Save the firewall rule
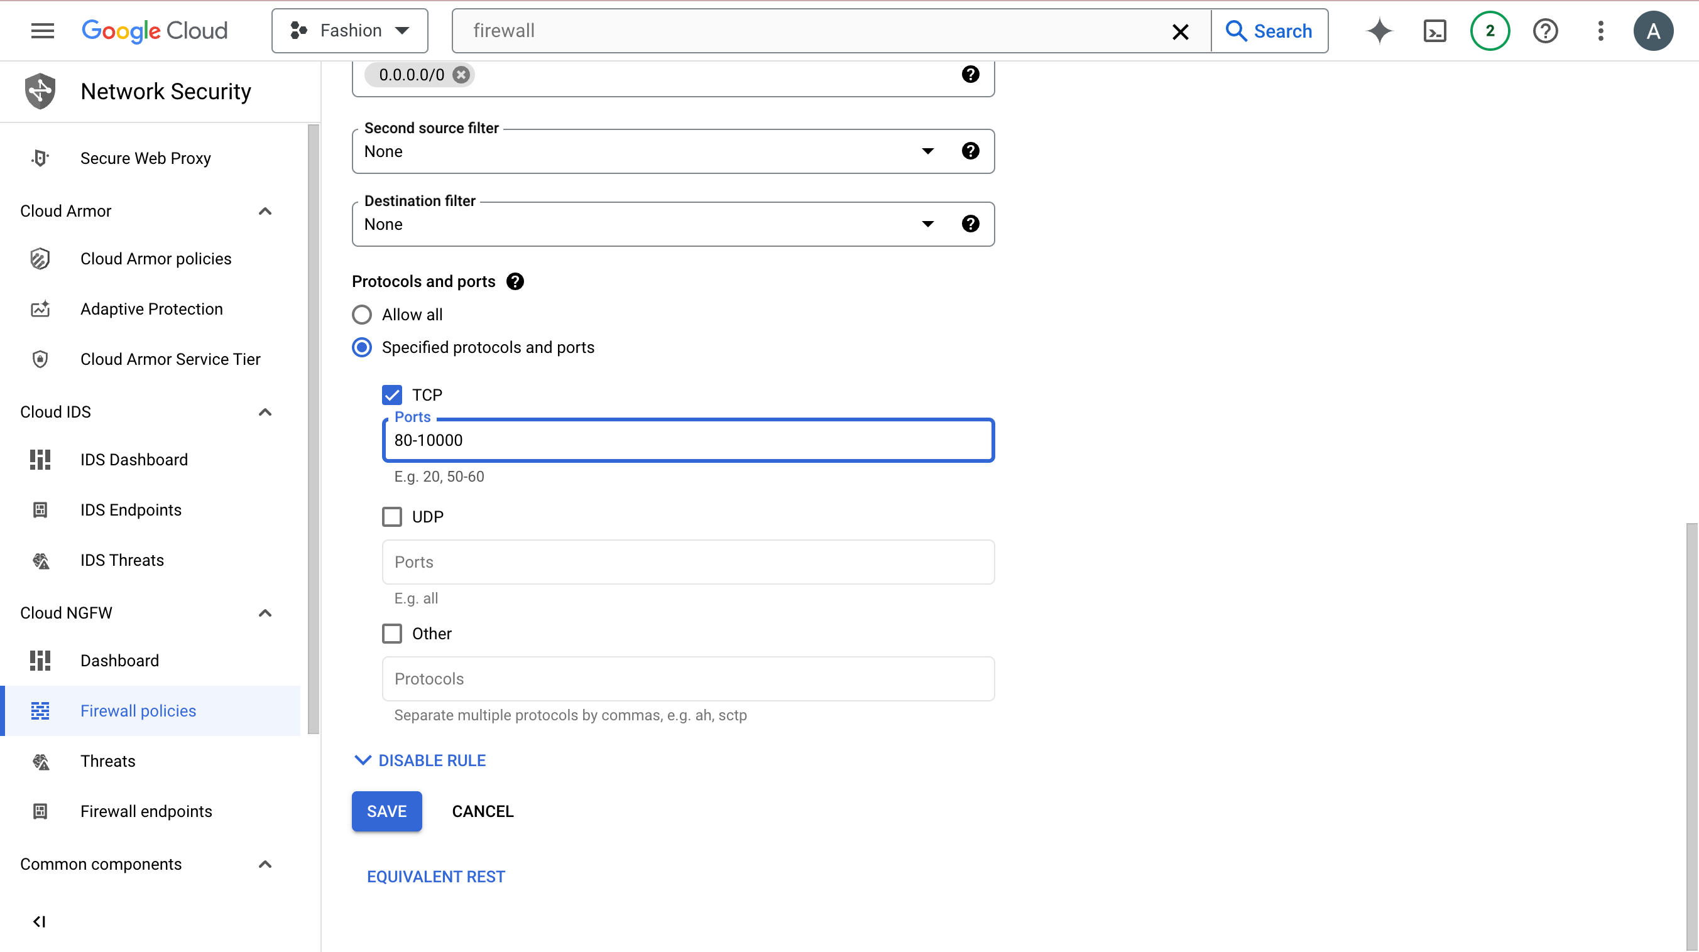 (x=386, y=811)
